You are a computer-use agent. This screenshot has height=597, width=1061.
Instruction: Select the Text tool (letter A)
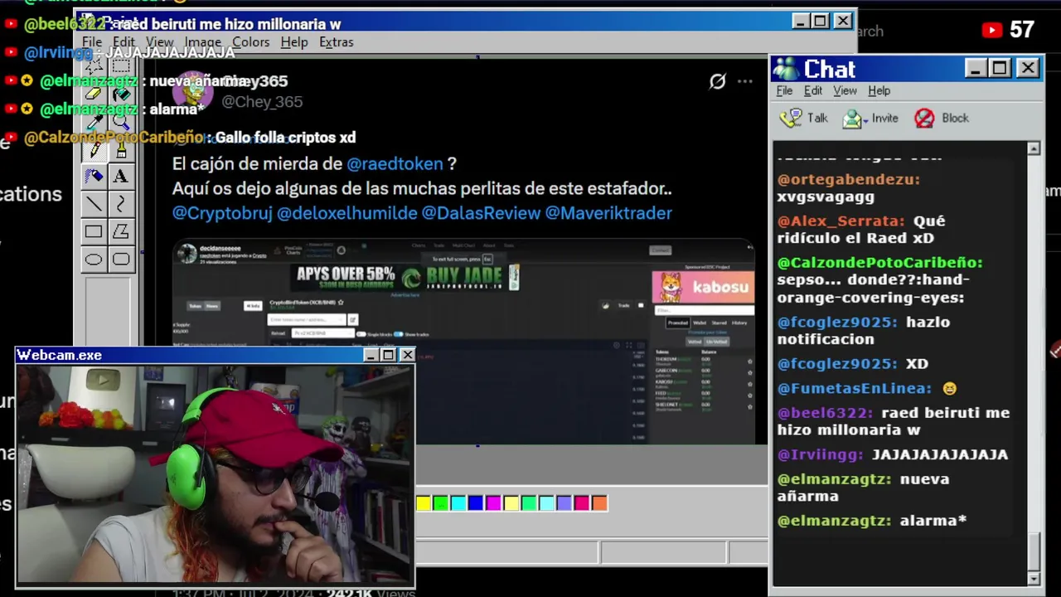click(121, 177)
